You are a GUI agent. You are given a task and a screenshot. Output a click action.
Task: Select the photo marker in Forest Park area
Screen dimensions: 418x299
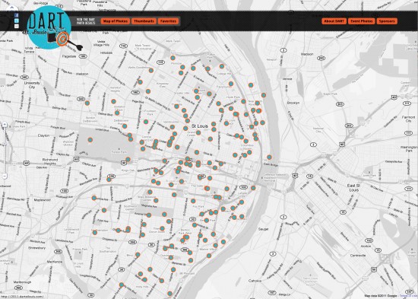click(x=90, y=140)
